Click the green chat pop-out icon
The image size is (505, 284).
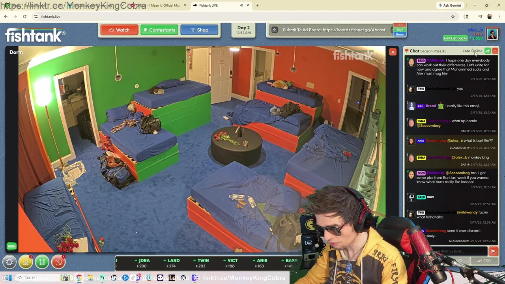(x=488, y=51)
